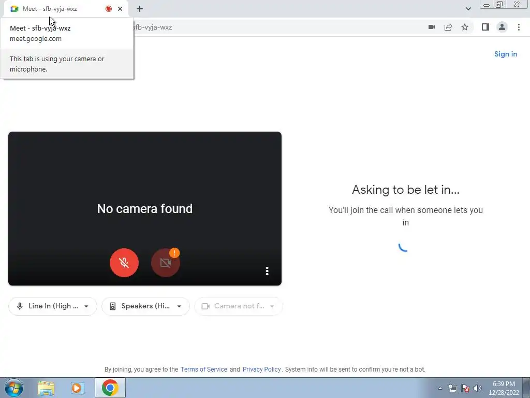Viewport: 530px width, 398px height.
Task: Open the Action Center flag icon
Action: coord(465,388)
